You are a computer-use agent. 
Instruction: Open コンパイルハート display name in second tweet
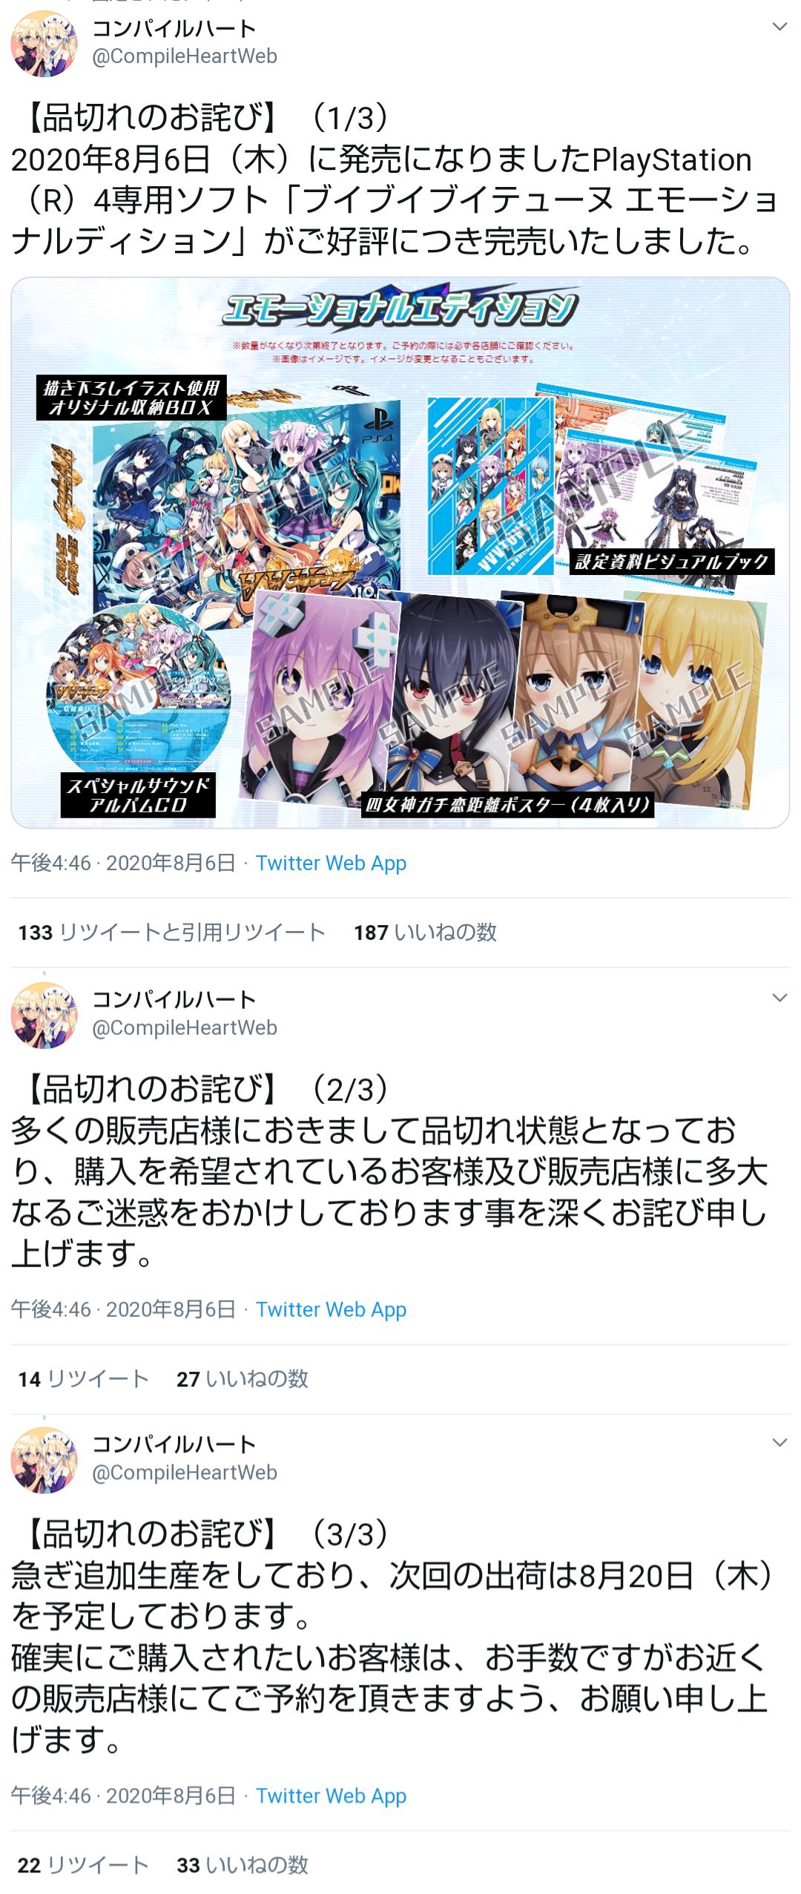(x=174, y=999)
